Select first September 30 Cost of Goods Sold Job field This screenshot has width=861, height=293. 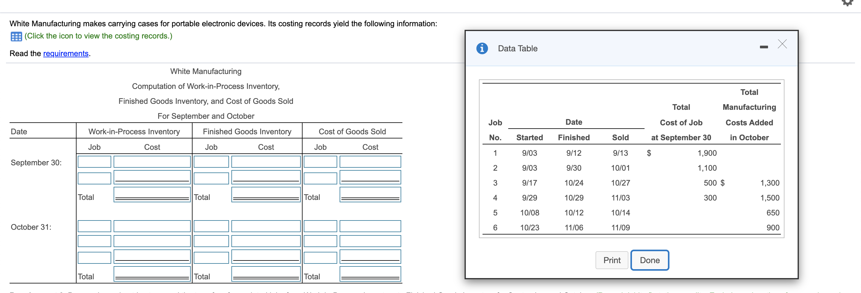pos(320,161)
